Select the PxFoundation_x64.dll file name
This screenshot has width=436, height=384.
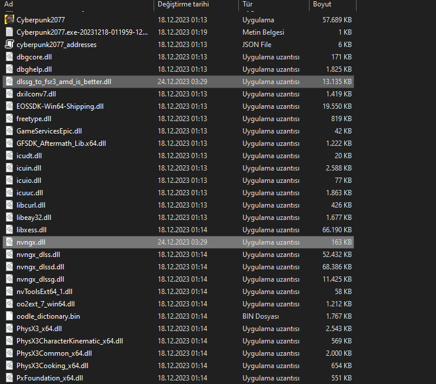pos(49,378)
